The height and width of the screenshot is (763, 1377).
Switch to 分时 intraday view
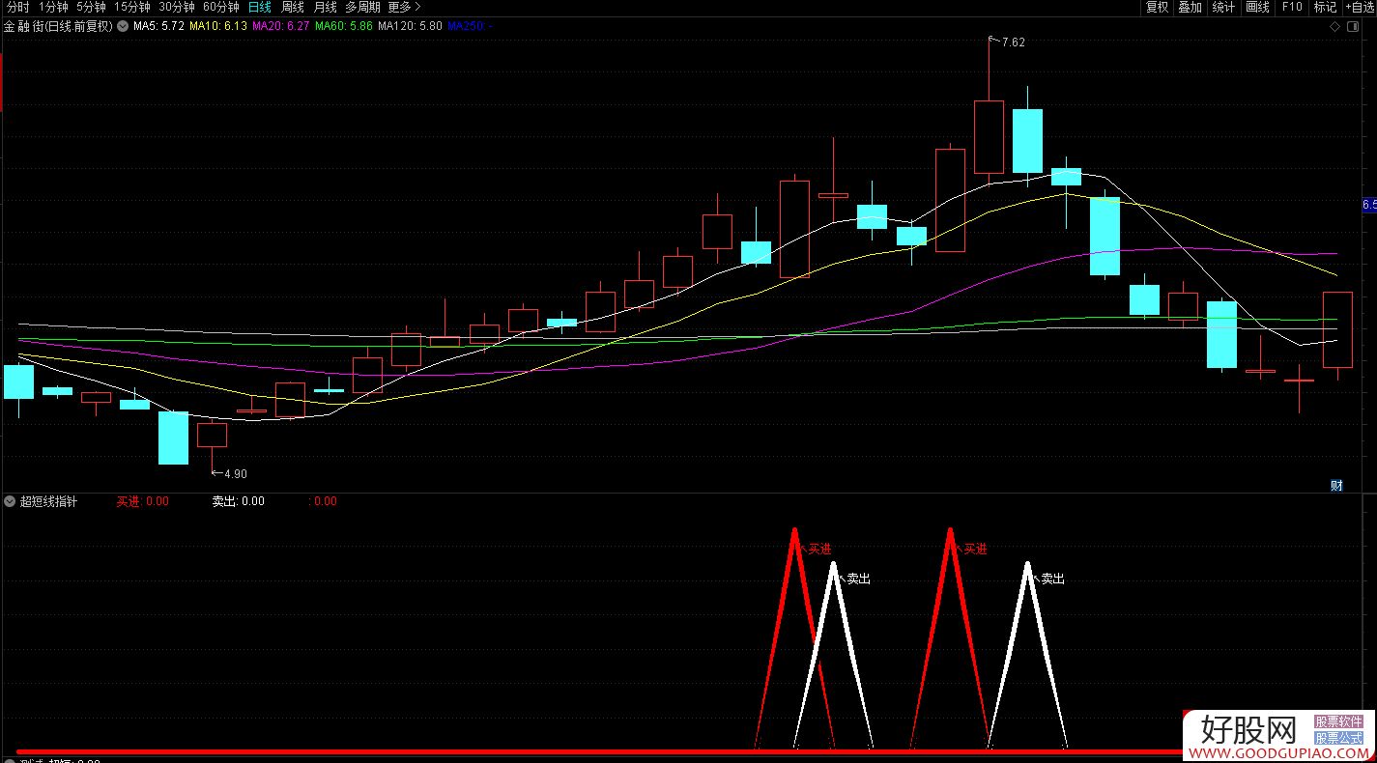tap(17, 7)
